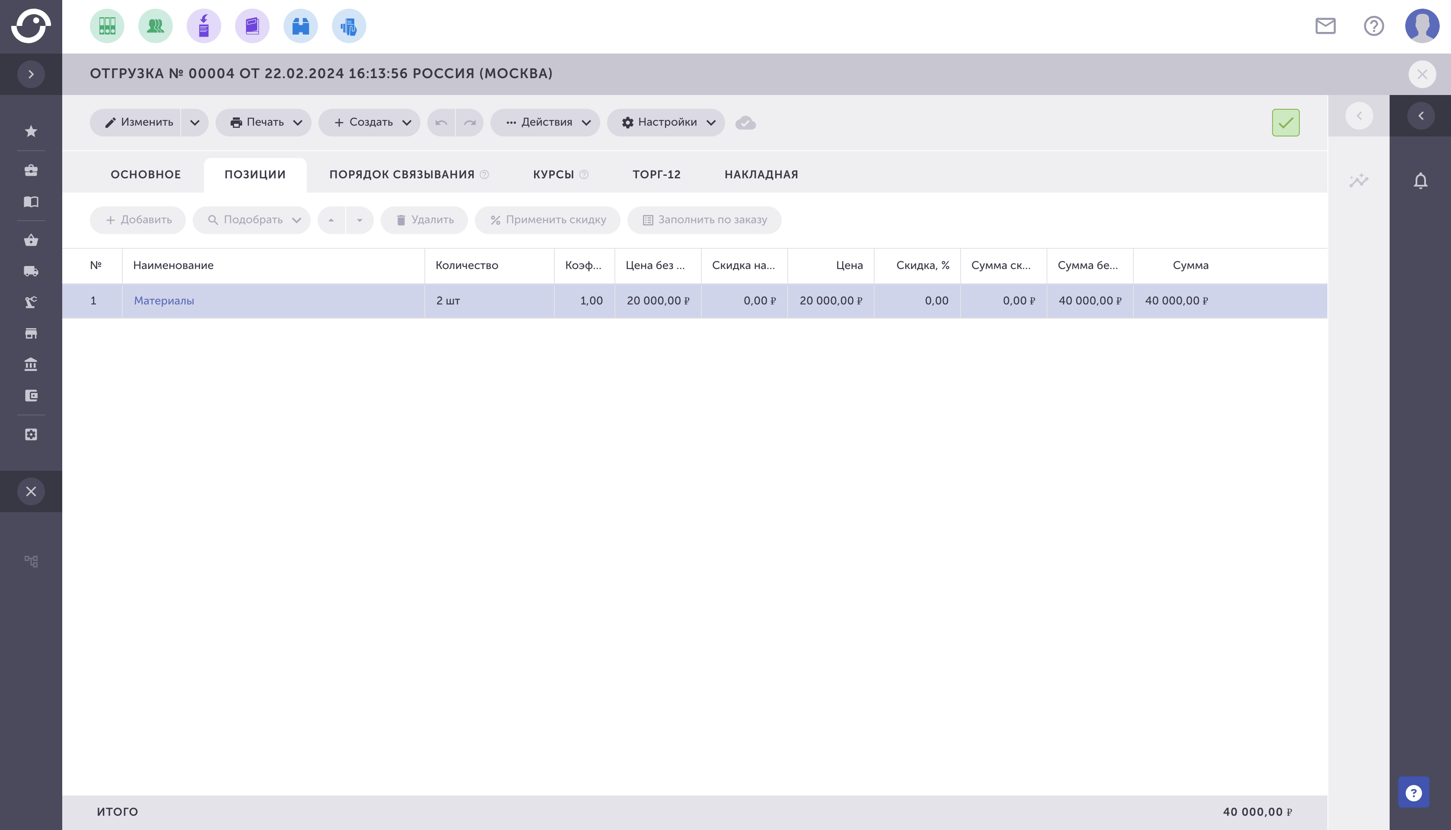Open the store shop section in sidebar
This screenshot has height=830, width=1451.
(31, 333)
